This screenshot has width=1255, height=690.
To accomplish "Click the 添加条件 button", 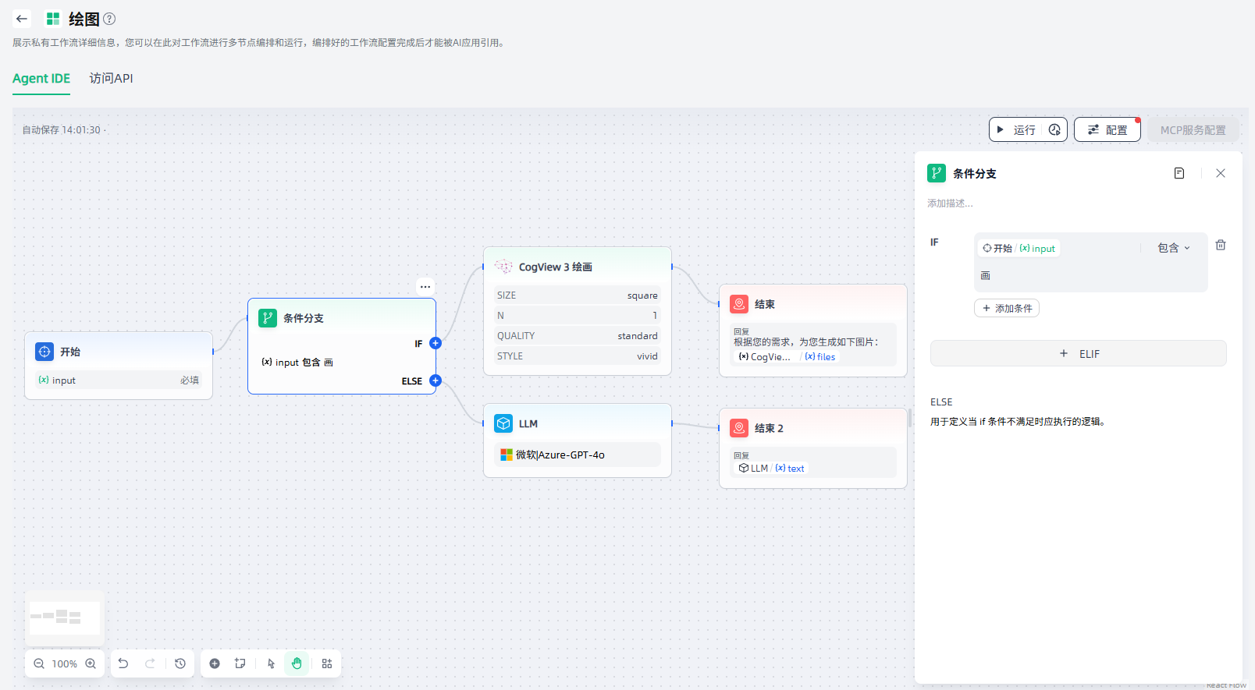I will pos(1007,308).
